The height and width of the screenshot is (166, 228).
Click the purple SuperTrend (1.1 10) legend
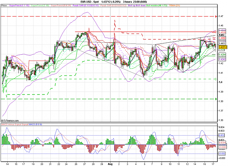click(x=19, y=5)
